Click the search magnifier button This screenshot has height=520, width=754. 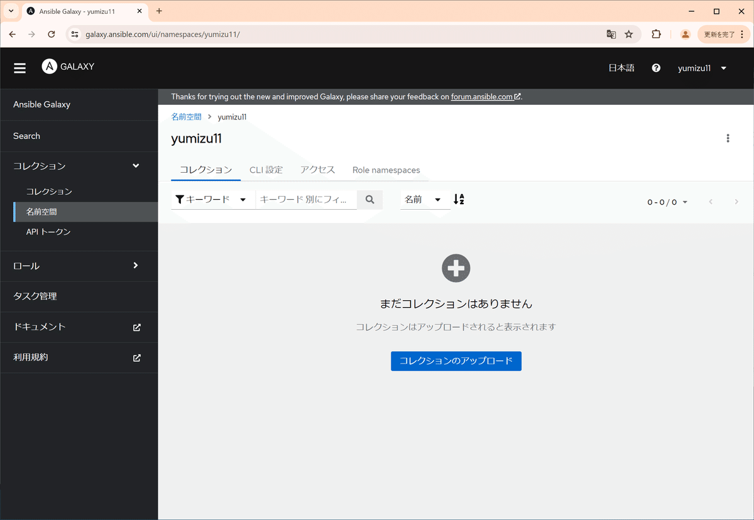pos(370,200)
